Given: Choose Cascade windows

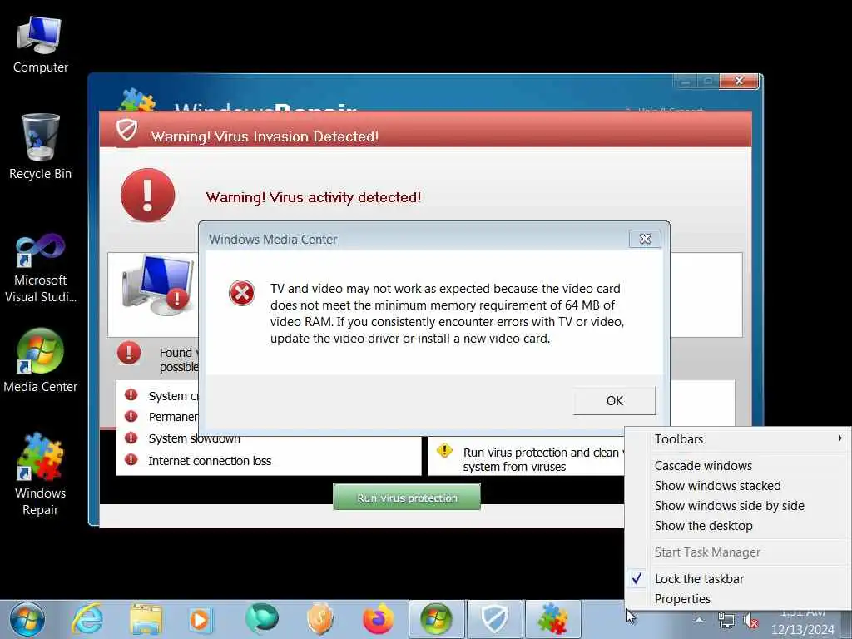Looking at the screenshot, I should coord(738,466).
